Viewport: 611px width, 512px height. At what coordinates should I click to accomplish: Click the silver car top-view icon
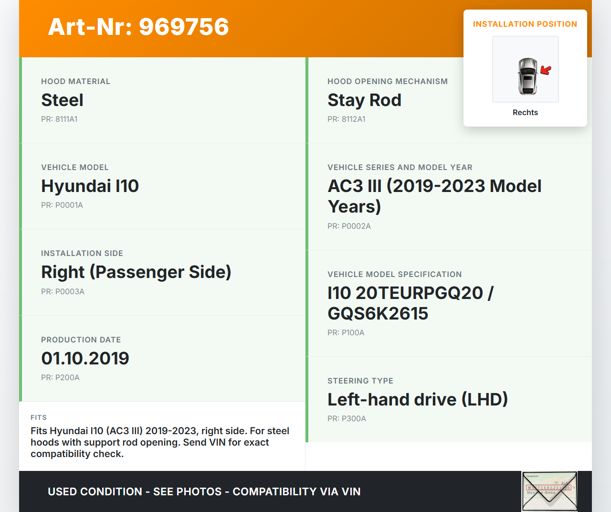(527, 76)
